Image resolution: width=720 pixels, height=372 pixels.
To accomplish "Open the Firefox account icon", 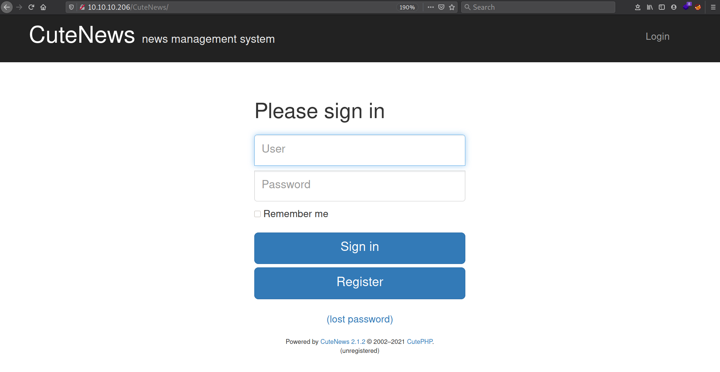I will click(674, 7).
